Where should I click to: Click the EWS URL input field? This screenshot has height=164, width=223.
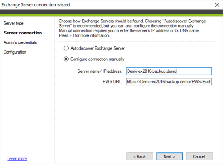tap(169, 82)
